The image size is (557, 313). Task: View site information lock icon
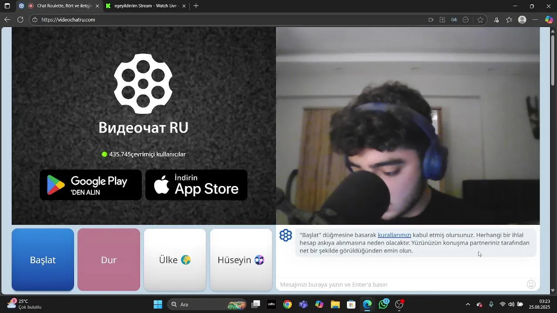(x=35, y=20)
